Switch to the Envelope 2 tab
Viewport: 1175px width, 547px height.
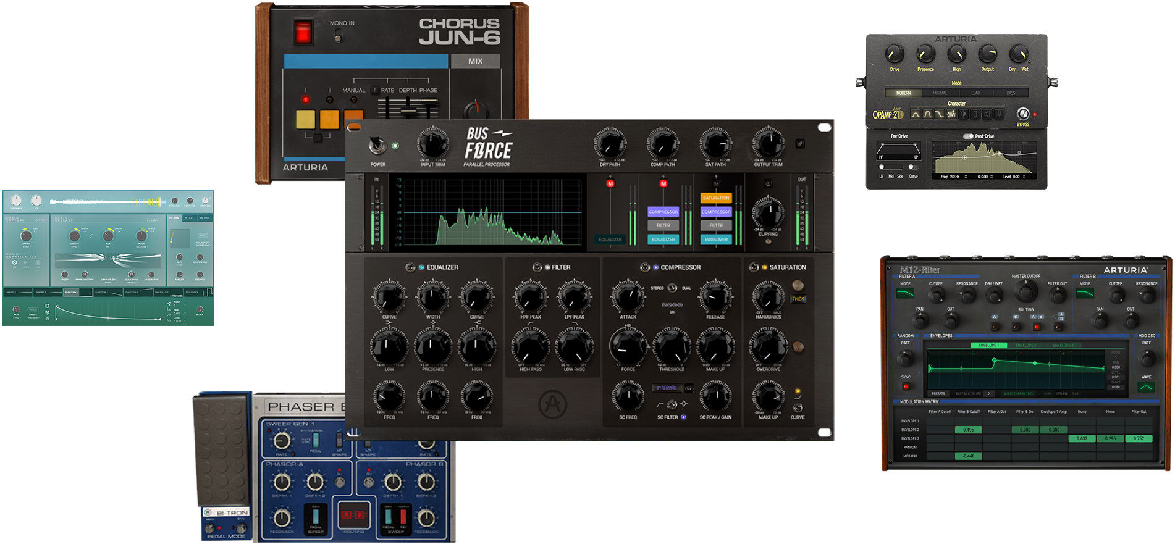1025,345
